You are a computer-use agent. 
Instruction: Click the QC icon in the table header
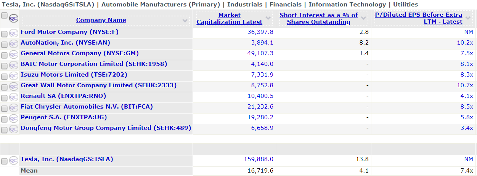14,18
